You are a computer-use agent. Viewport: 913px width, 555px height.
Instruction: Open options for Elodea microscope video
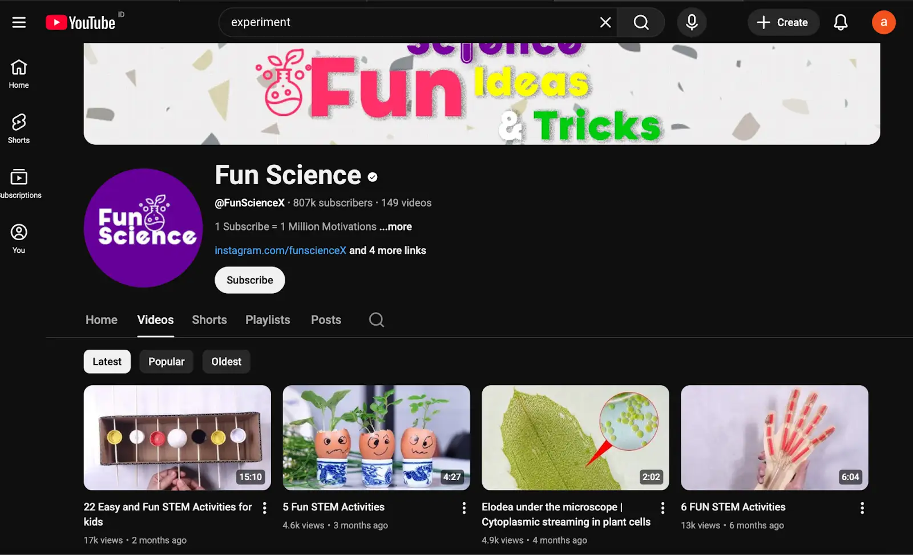[662, 508]
